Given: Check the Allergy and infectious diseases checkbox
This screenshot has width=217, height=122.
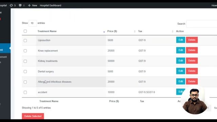Looking at the screenshot, I should click(x=25, y=82).
